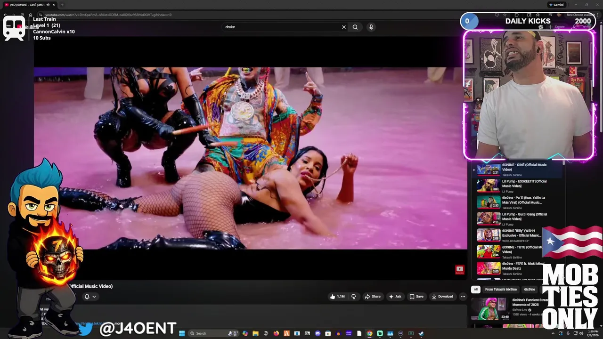The height and width of the screenshot is (339, 603).
Task: Download the video
Action: click(442, 297)
